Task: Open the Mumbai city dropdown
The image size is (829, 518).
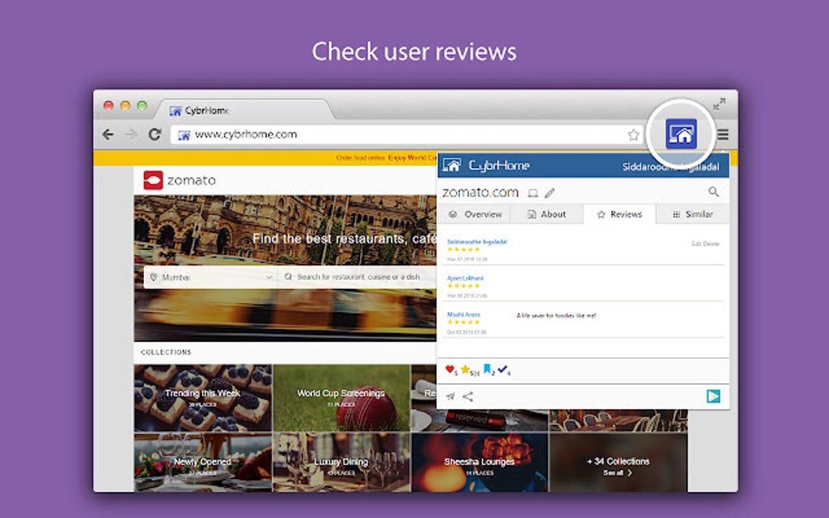Action: point(211,277)
